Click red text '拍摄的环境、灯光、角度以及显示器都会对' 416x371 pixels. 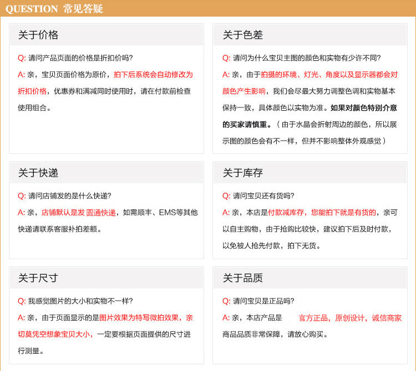coord(329,75)
